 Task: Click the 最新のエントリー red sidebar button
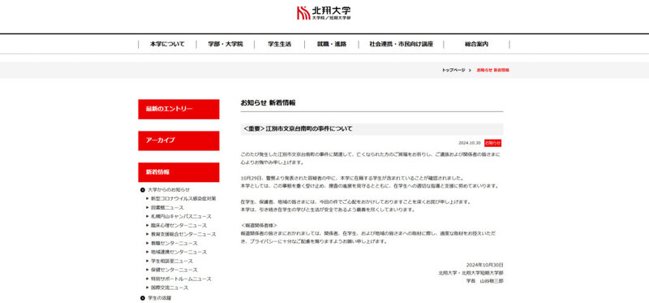178,109
